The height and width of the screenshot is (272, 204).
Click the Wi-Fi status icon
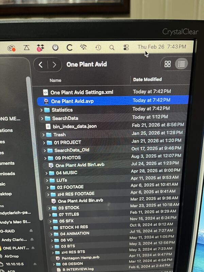click(x=83, y=47)
